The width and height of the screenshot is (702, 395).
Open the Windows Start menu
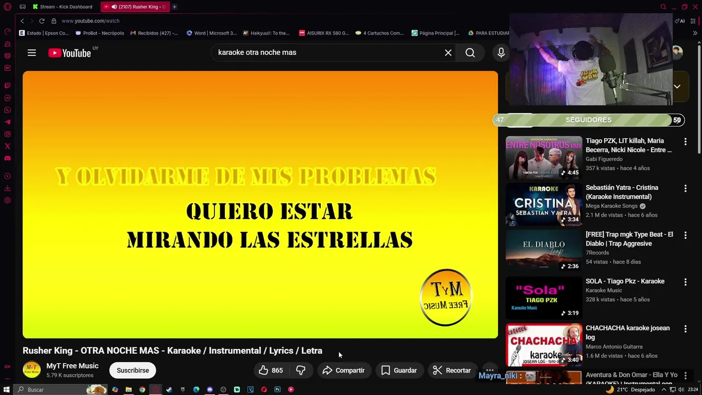pyautogui.click(x=7, y=390)
